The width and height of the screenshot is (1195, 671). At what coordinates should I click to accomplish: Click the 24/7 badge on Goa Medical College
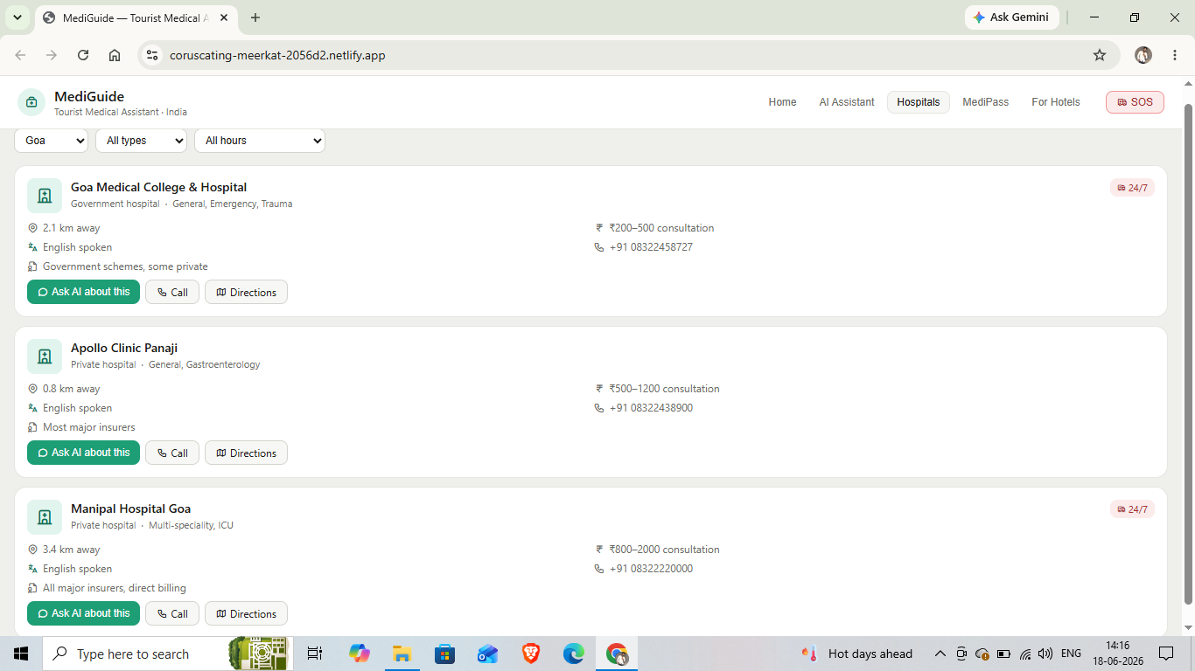point(1132,188)
